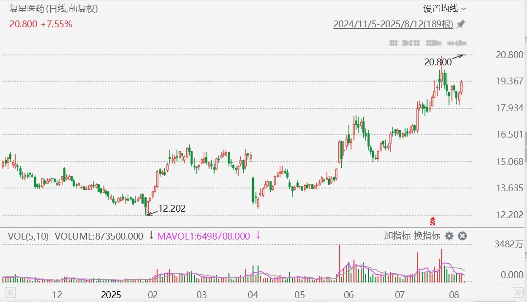
Task: Open the 2024/11/5-2025/8/12 date range link
Action: click(x=393, y=24)
